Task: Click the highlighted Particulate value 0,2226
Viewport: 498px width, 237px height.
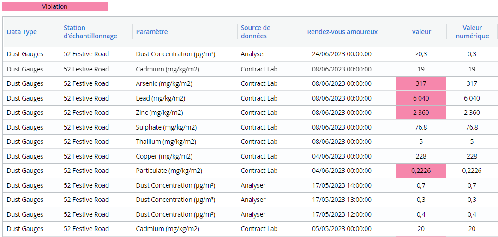Action: [421, 171]
